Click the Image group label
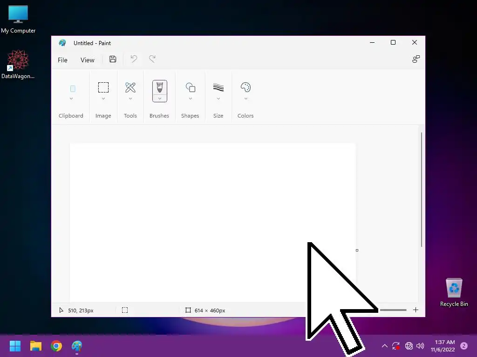Screen dimensions: 477x357 103,116
